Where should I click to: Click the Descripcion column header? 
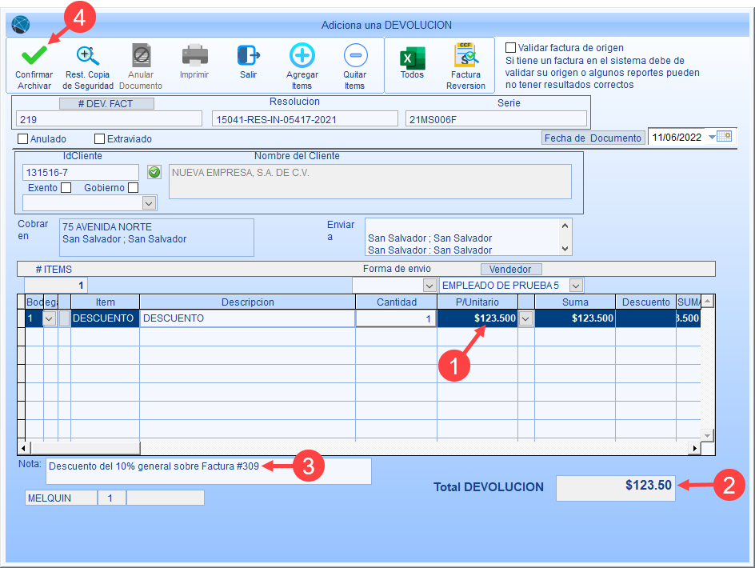point(247,302)
